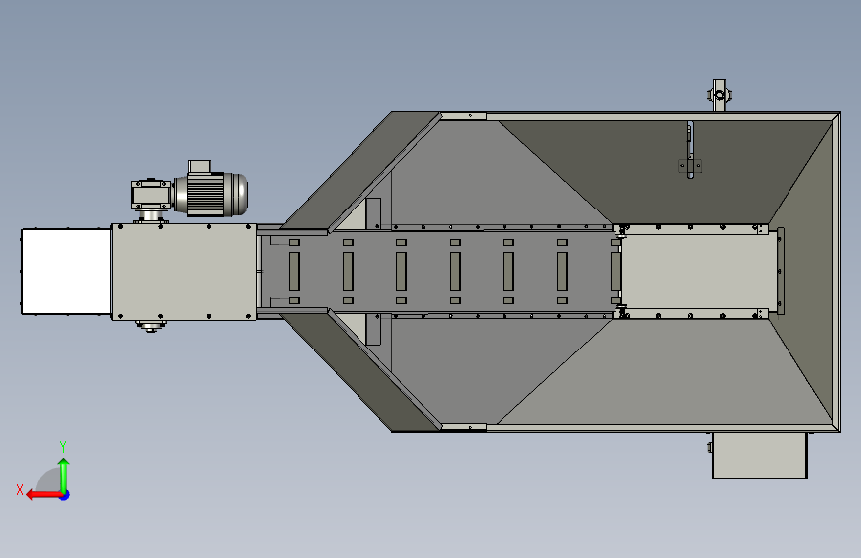Select the finned electric motor body
Screen dimensions: 861x558
pyautogui.click(x=211, y=194)
